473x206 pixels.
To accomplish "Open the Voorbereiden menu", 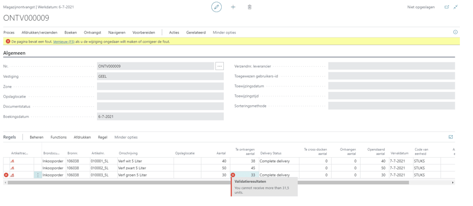I will [144, 32].
